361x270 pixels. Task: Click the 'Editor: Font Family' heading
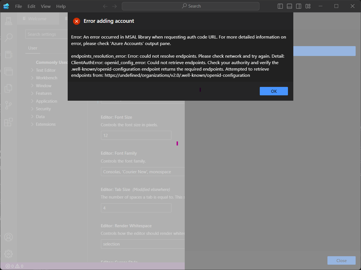(x=119, y=153)
